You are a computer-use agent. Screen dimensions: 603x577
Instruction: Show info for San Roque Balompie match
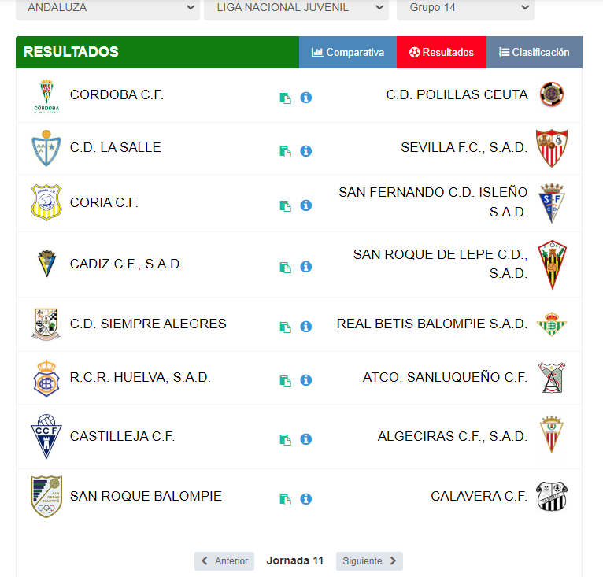click(306, 499)
